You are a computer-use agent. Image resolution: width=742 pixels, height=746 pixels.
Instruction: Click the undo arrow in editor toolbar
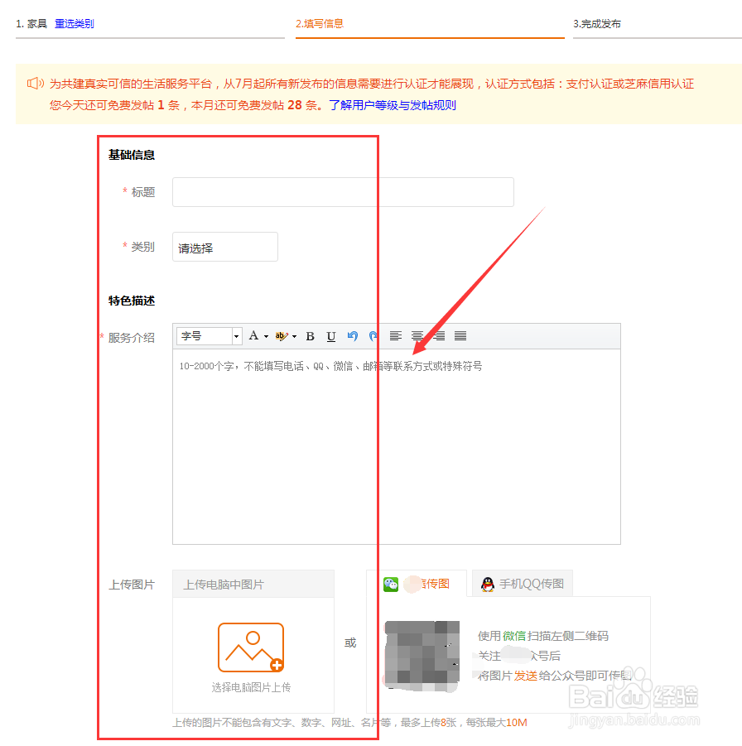pyautogui.click(x=352, y=336)
